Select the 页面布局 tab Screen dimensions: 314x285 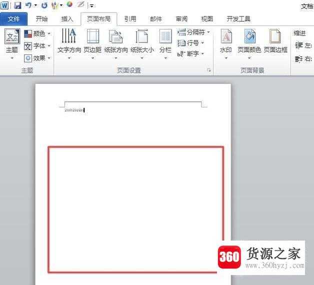coord(99,19)
